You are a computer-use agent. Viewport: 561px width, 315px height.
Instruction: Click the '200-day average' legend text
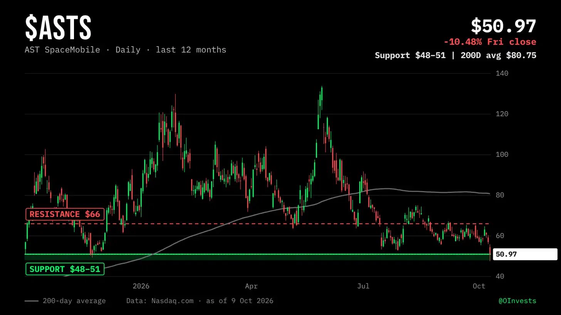click(x=74, y=301)
